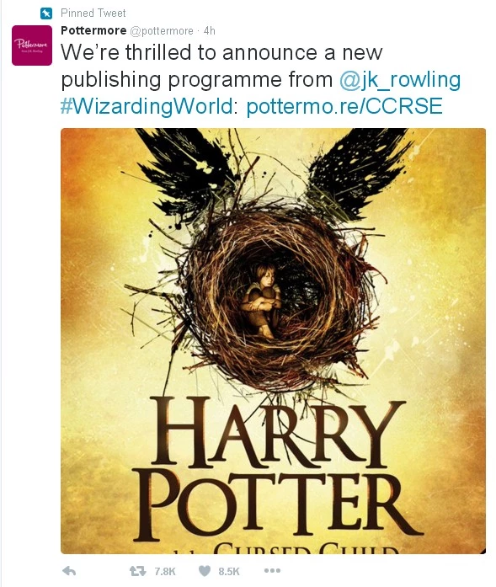Like the tweet with heart icon
Viewport: 496px width, 587px height.
205,571
